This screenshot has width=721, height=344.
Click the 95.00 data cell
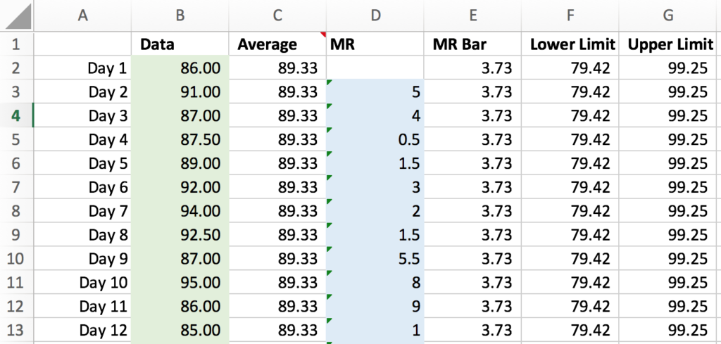pos(180,282)
